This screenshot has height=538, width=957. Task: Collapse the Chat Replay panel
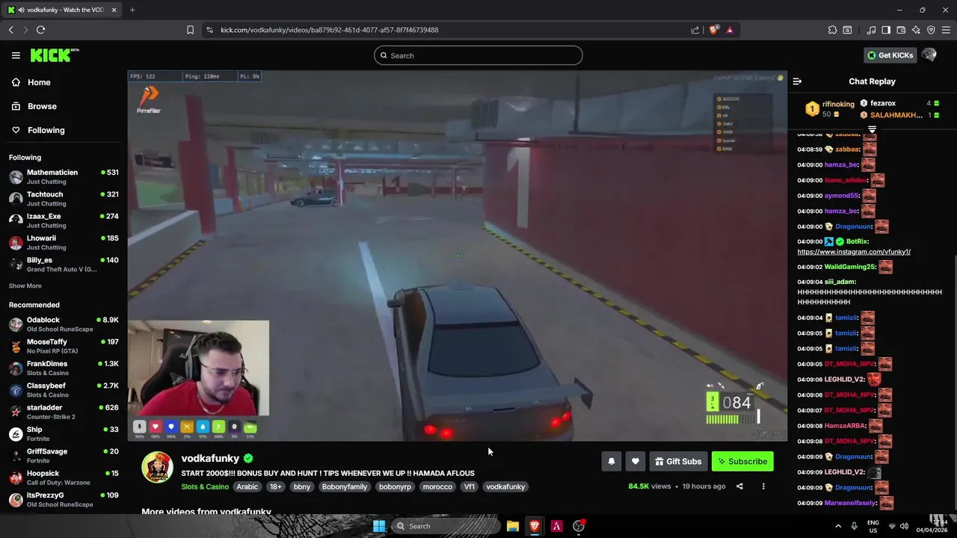[x=797, y=81]
